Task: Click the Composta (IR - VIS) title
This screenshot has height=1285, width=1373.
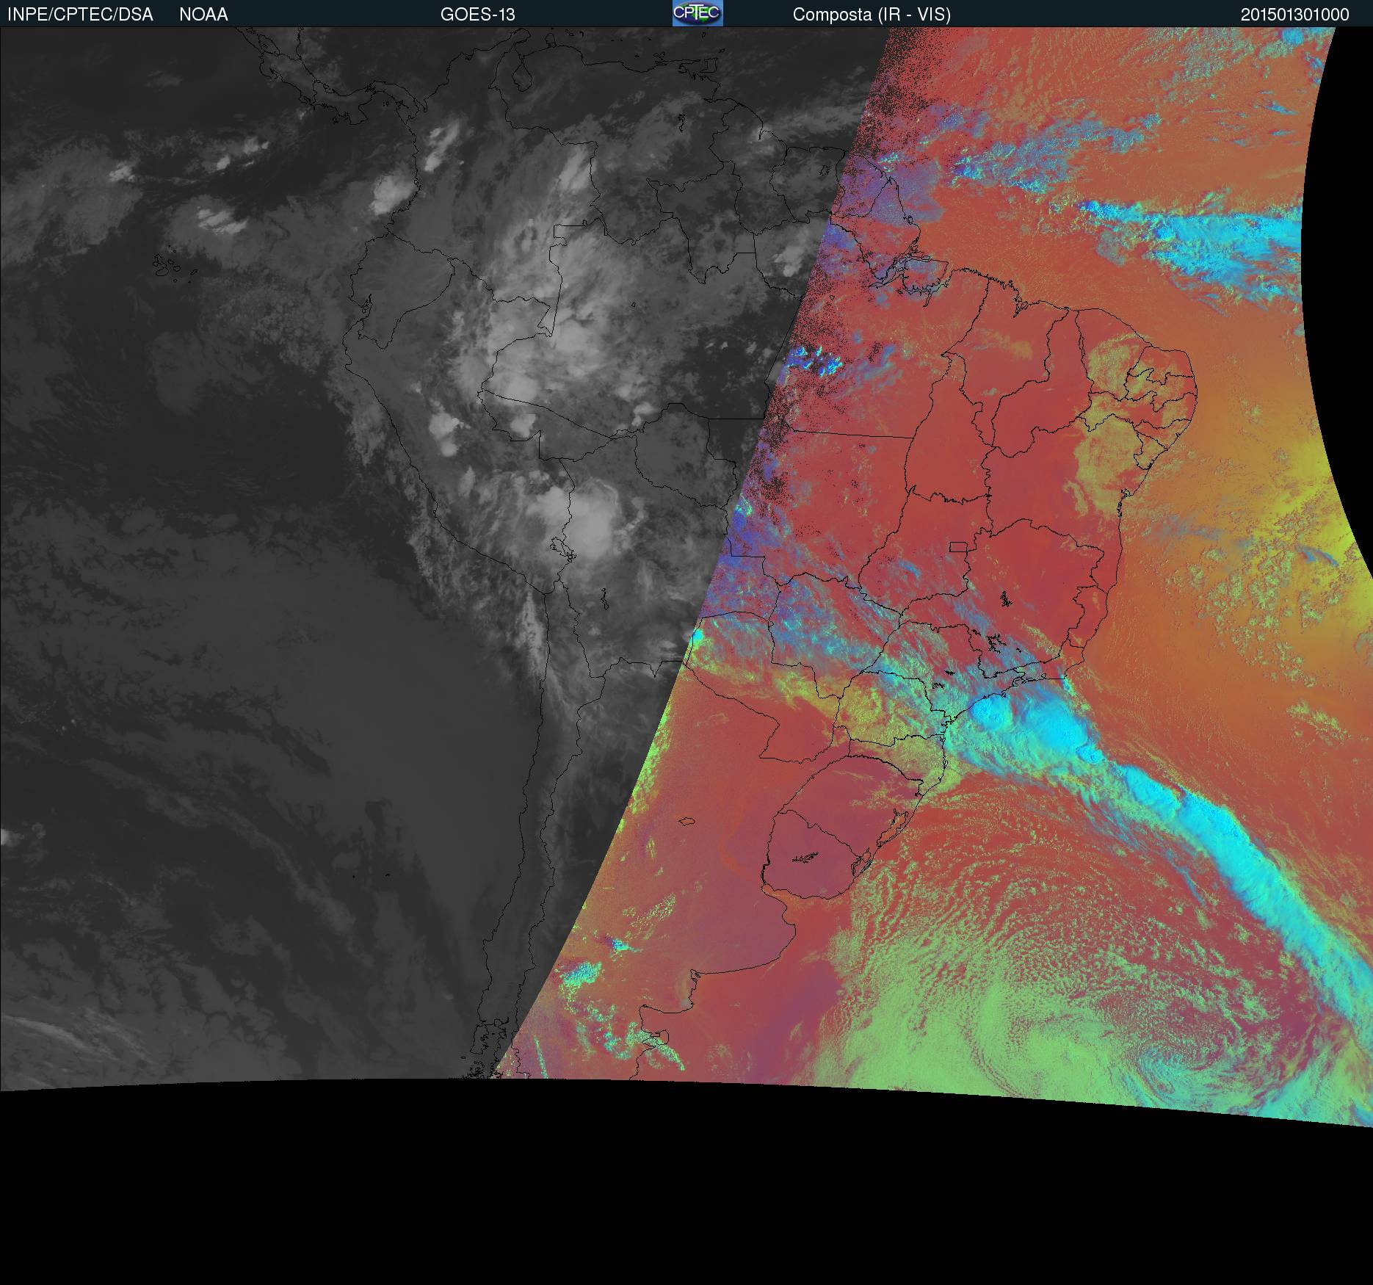Action: [872, 15]
